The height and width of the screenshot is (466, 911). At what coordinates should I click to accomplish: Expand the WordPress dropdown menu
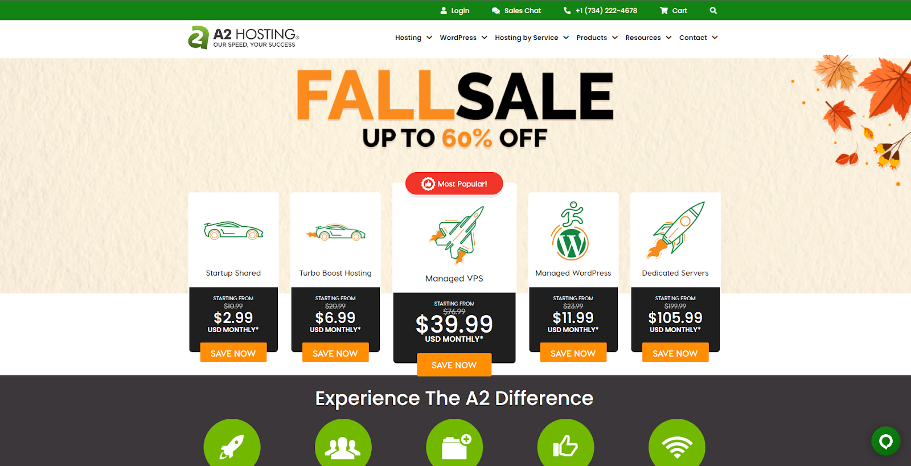point(463,38)
